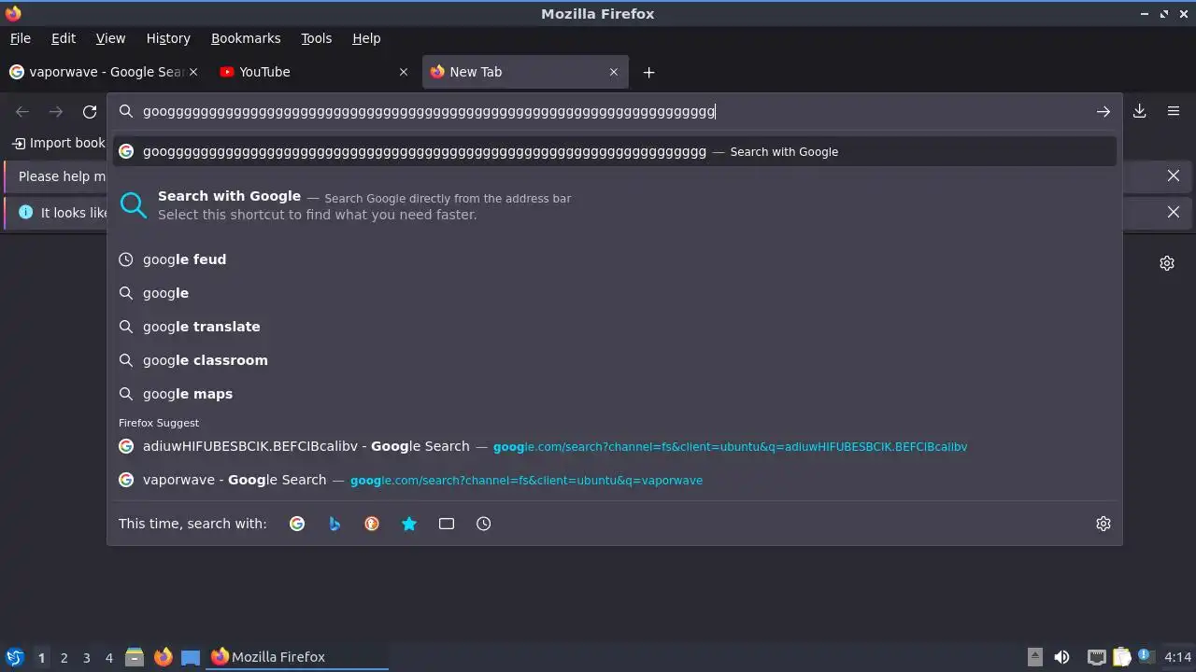Switch to workspace 1 in taskbar
The height and width of the screenshot is (672, 1196).
click(x=41, y=658)
